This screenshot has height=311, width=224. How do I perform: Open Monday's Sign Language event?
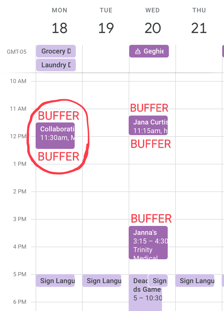(x=55, y=281)
